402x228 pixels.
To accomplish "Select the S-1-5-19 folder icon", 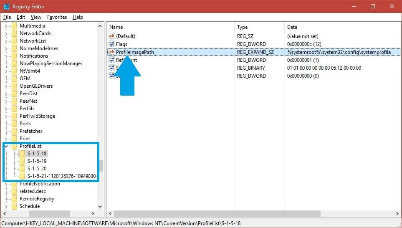I will (x=23, y=161).
